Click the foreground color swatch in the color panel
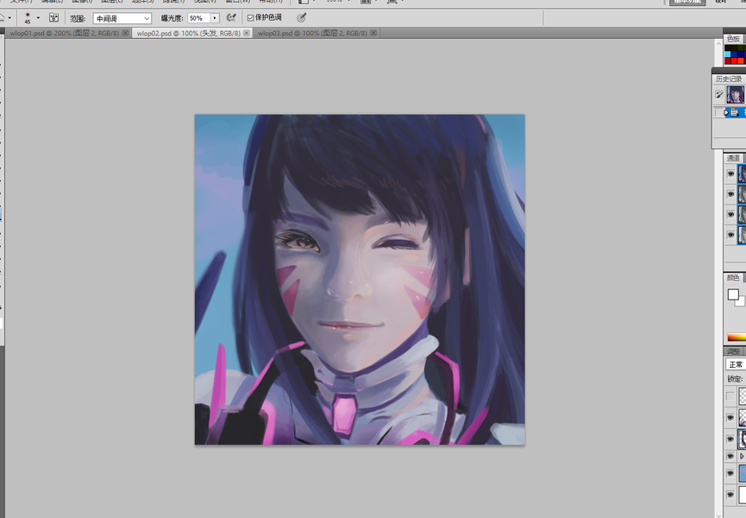Image resolution: width=746 pixels, height=518 pixels. pos(733,294)
